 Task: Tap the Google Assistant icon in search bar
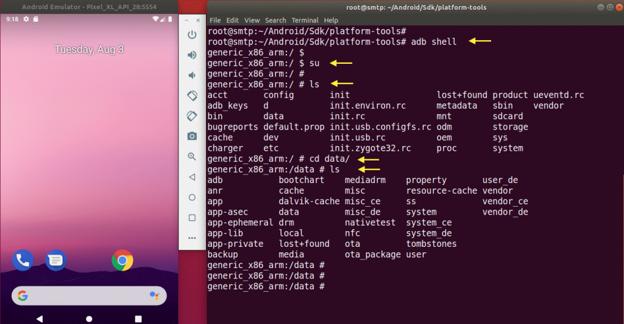coord(154,295)
